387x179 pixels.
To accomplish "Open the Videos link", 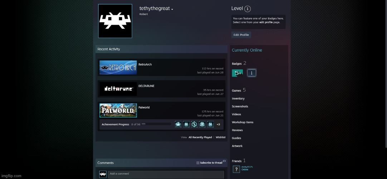I will pyautogui.click(x=236, y=114).
